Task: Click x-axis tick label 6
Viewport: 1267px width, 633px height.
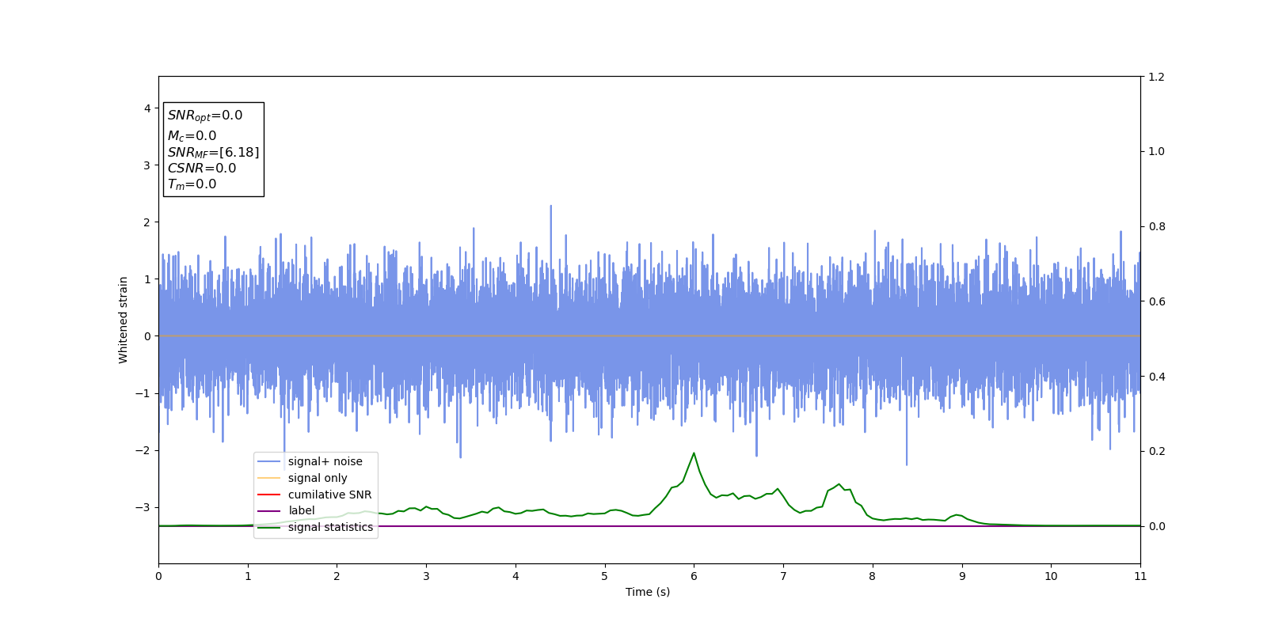Action: click(x=694, y=576)
